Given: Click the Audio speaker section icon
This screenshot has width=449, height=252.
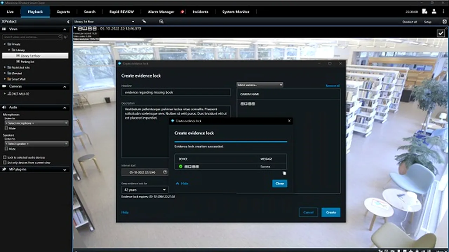Looking at the screenshot, I should pos(4,107).
